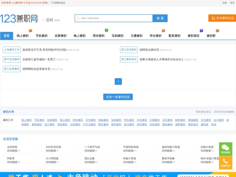Open 繁体字转换 tool card
Viewport: 236px width, 177px height.
click(175, 160)
